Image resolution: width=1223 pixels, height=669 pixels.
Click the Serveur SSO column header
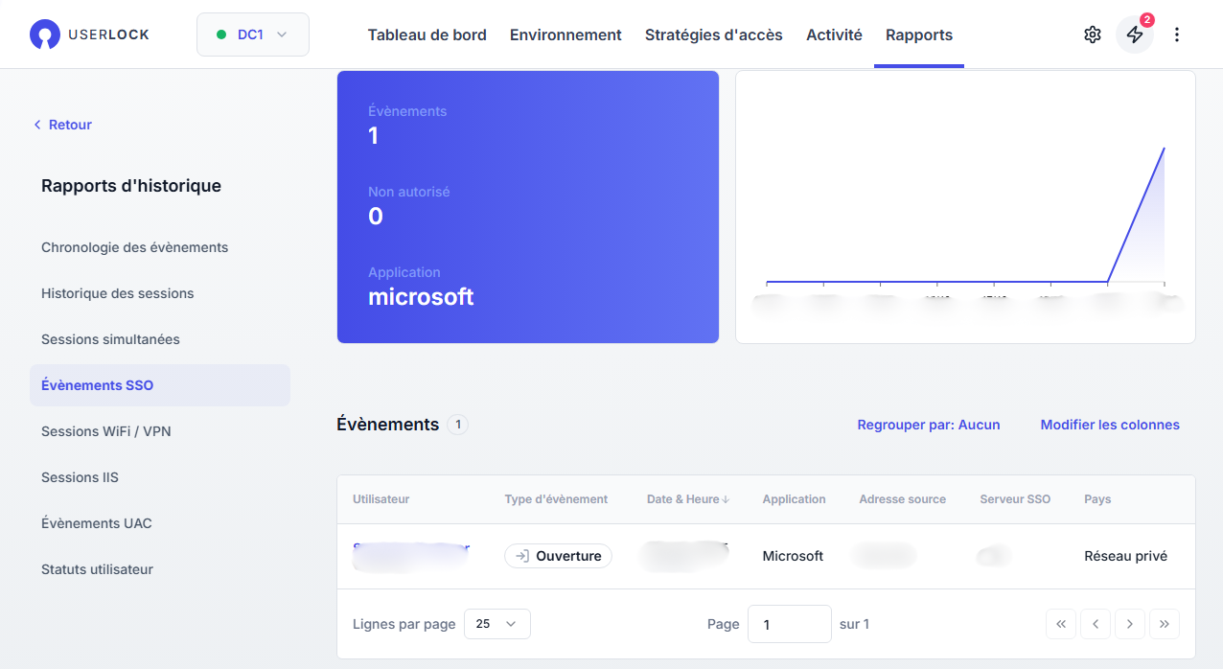(x=1015, y=499)
